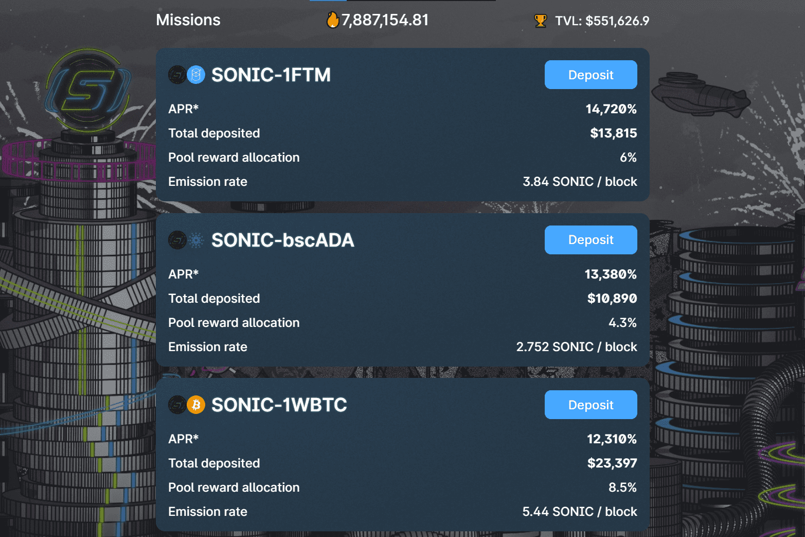Viewport: 805px width, 537px height.
Task: Click the SONIC-bscADA pool title
Action: click(283, 240)
